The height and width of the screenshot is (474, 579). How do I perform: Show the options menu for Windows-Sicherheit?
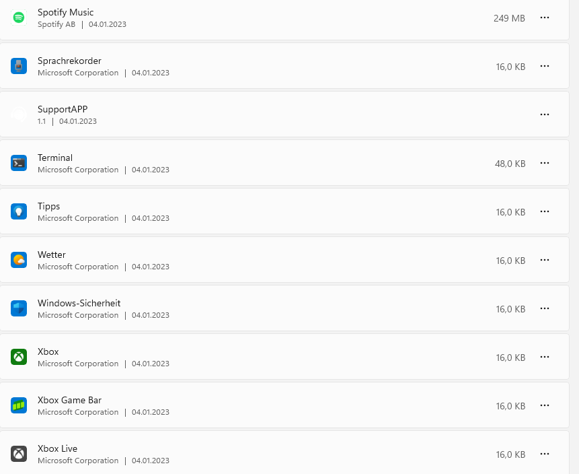click(545, 308)
